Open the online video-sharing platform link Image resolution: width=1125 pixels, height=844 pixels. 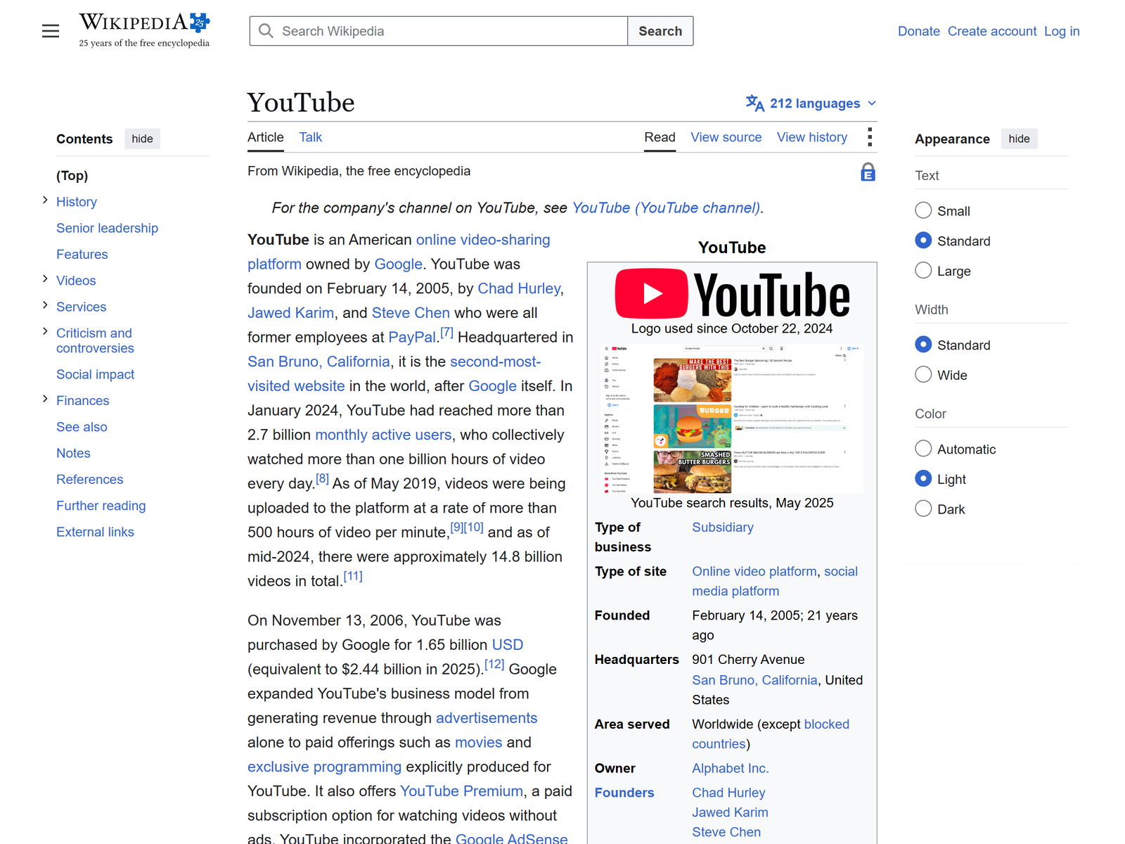coord(483,240)
